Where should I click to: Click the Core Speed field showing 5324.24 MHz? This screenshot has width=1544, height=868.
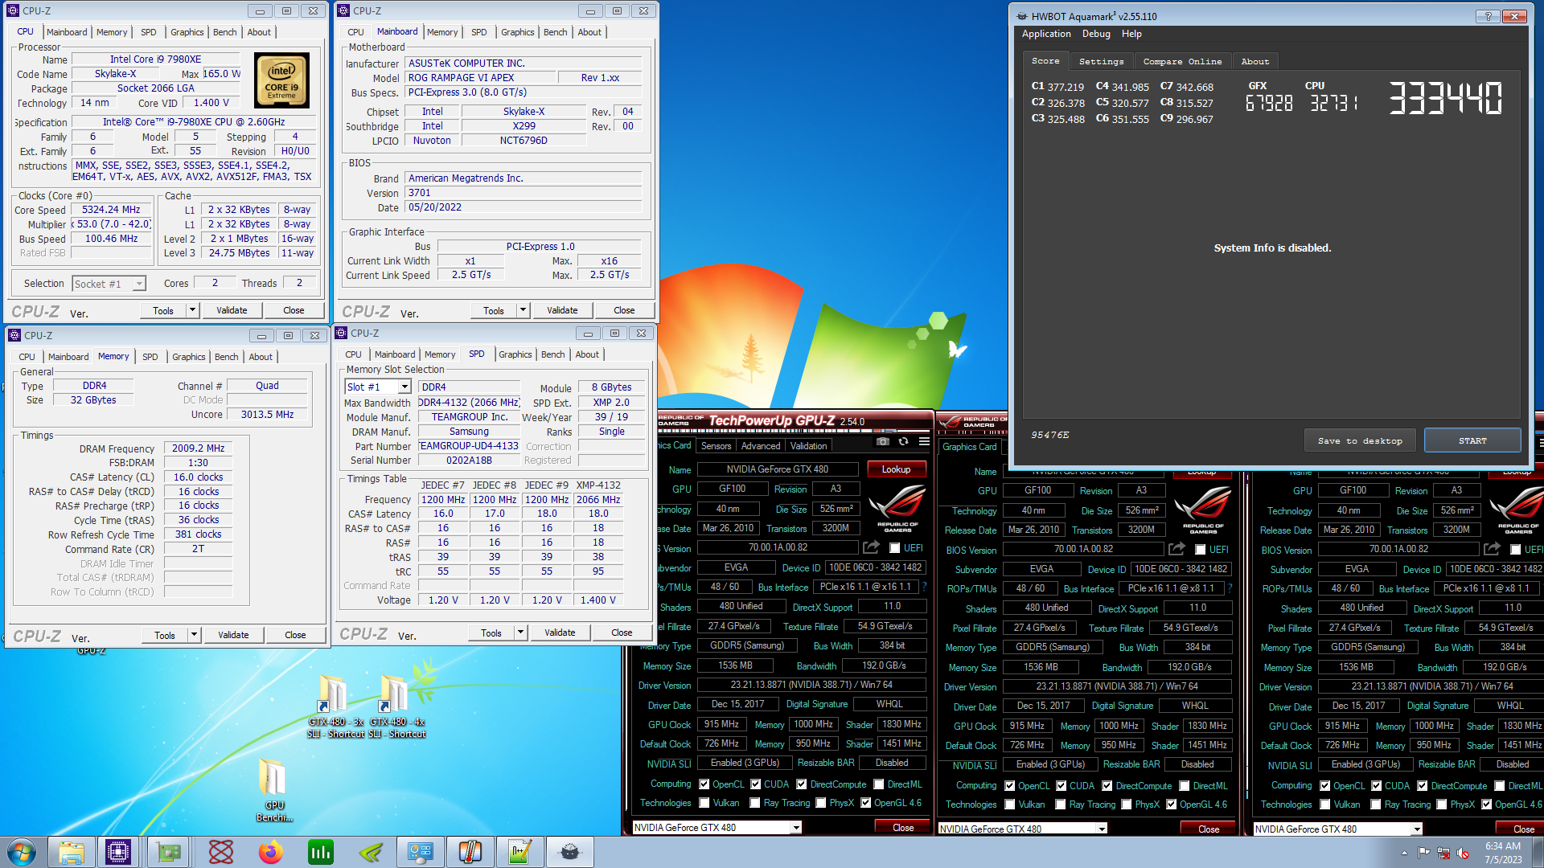coord(111,210)
